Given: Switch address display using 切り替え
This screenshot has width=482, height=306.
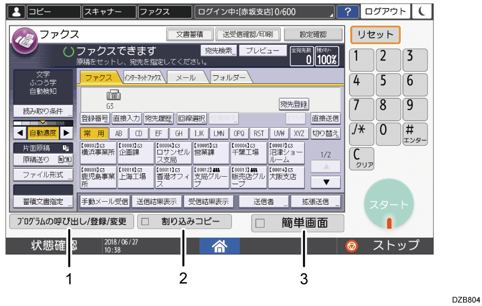Looking at the screenshot, I should (x=326, y=134).
